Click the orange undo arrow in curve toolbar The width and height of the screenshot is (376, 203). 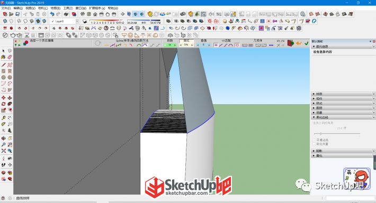pyautogui.click(x=299, y=43)
